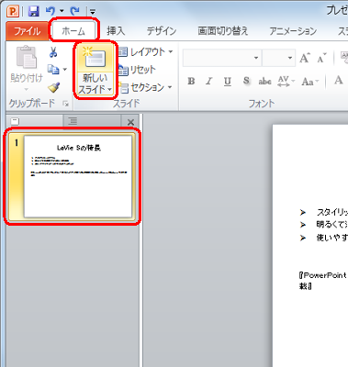Open the 挿入 ribbon tab
Viewport: 348px width, 367px height.
tap(116, 31)
